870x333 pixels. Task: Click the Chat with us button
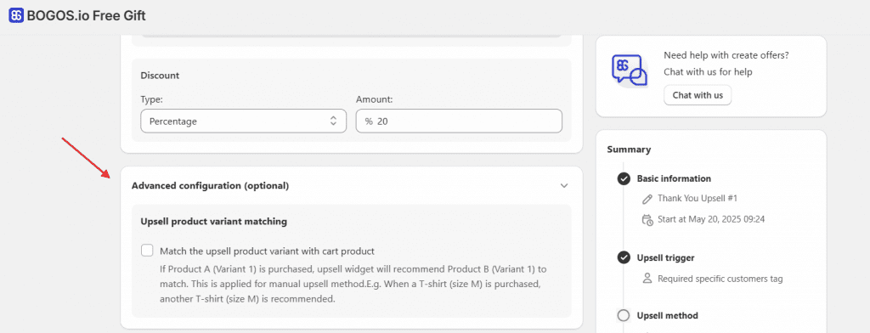click(698, 95)
